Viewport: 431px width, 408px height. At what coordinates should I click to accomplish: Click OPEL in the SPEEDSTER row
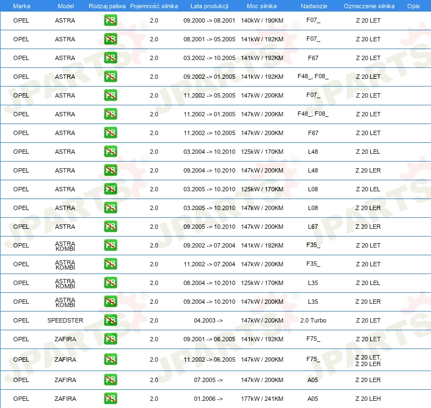21,320
